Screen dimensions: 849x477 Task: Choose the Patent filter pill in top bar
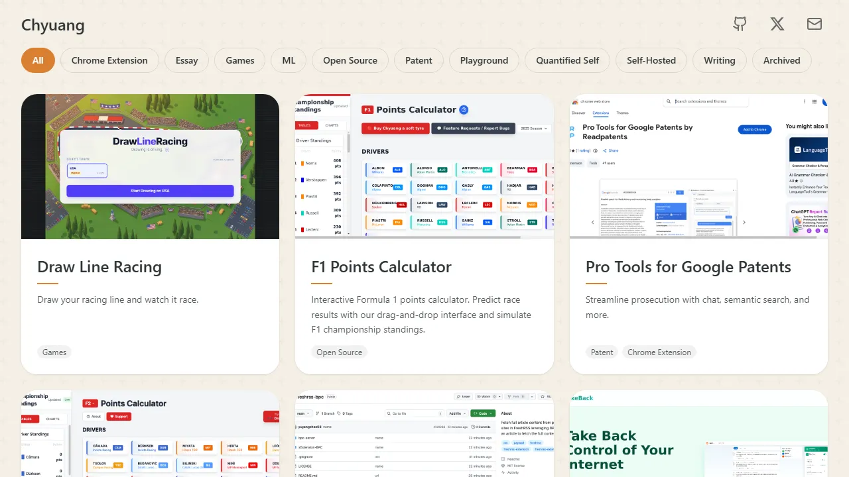coord(419,60)
